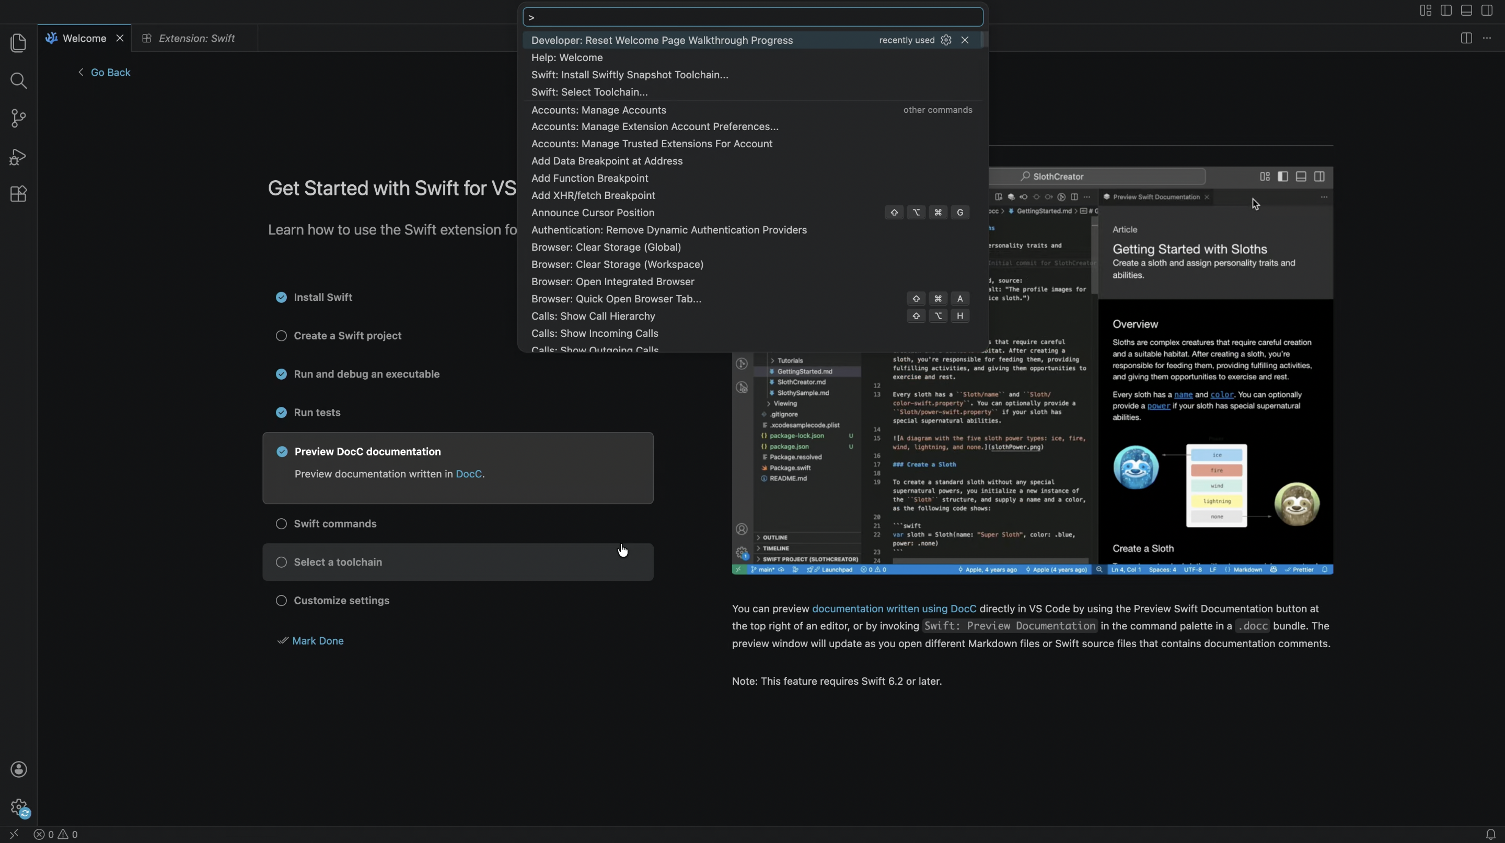Open the Explorer view in activity bar
This screenshot has height=843, width=1505.
point(19,43)
